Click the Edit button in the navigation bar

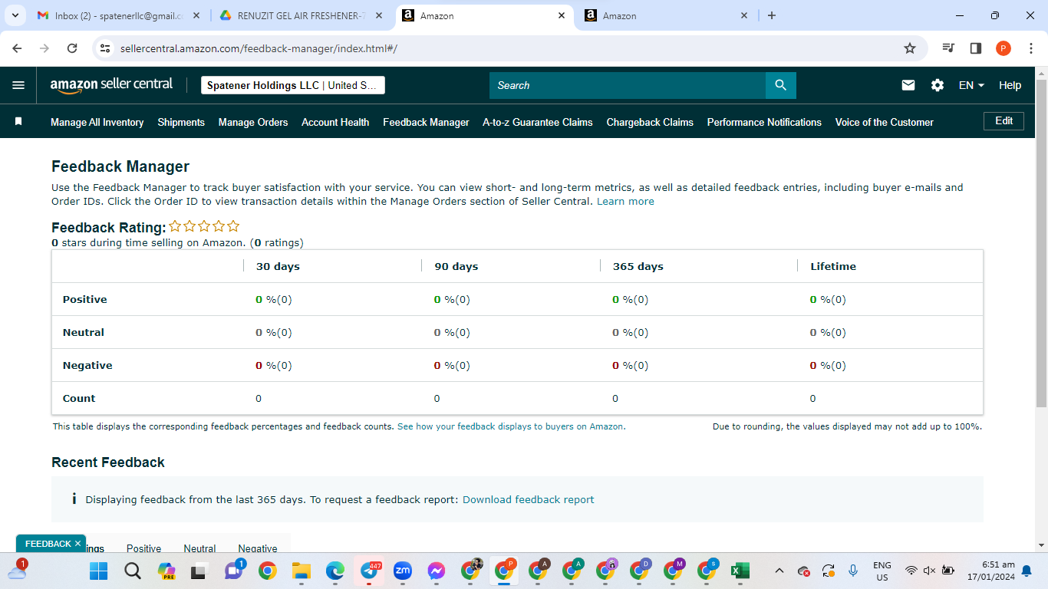1004,121
